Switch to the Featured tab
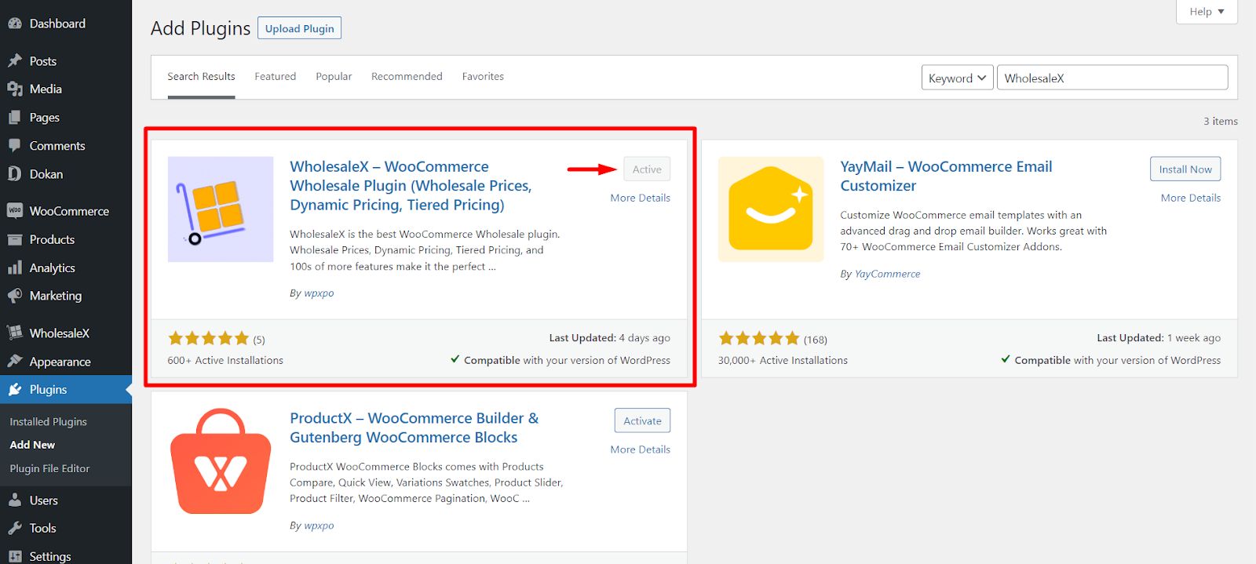The image size is (1256, 564). (x=276, y=77)
